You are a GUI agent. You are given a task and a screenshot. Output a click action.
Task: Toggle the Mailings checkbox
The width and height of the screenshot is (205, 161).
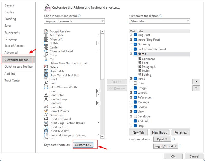coord(135,102)
